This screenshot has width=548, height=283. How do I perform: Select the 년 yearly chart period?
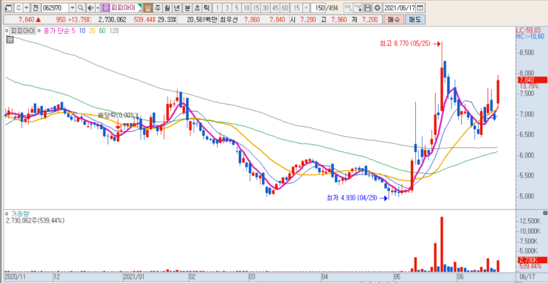pos(176,7)
